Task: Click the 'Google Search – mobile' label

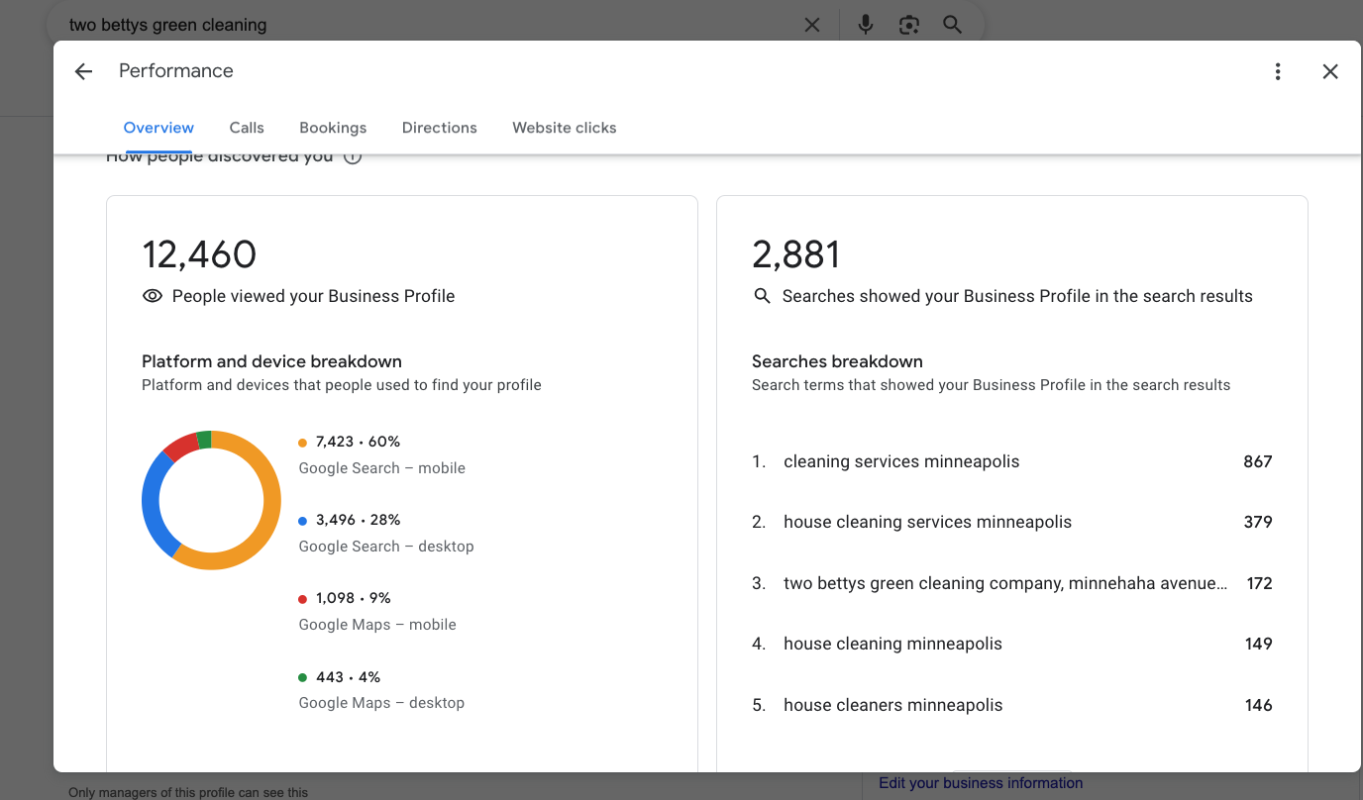Action: (x=381, y=468)
